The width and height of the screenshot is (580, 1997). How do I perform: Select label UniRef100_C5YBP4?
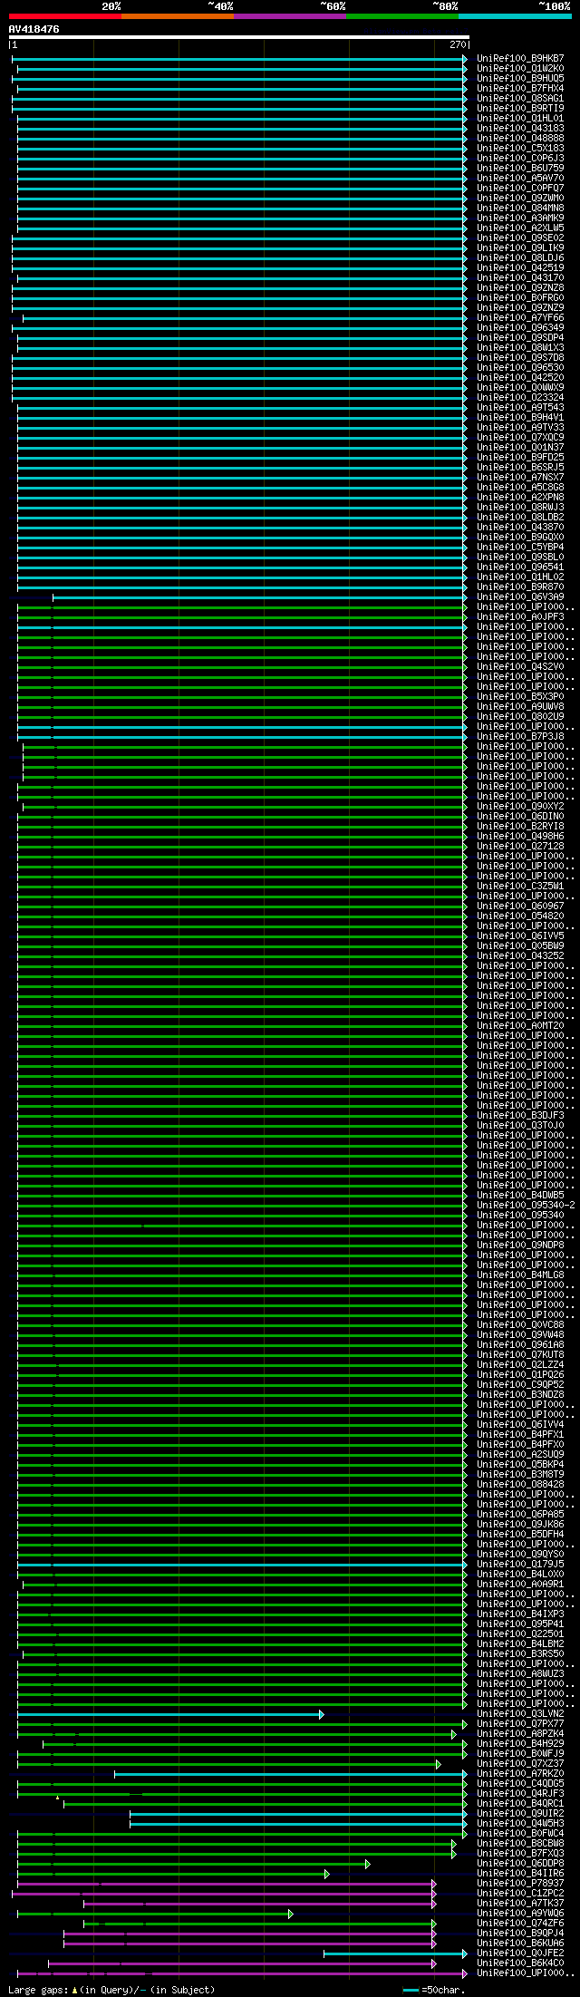[x=520, y=547]
